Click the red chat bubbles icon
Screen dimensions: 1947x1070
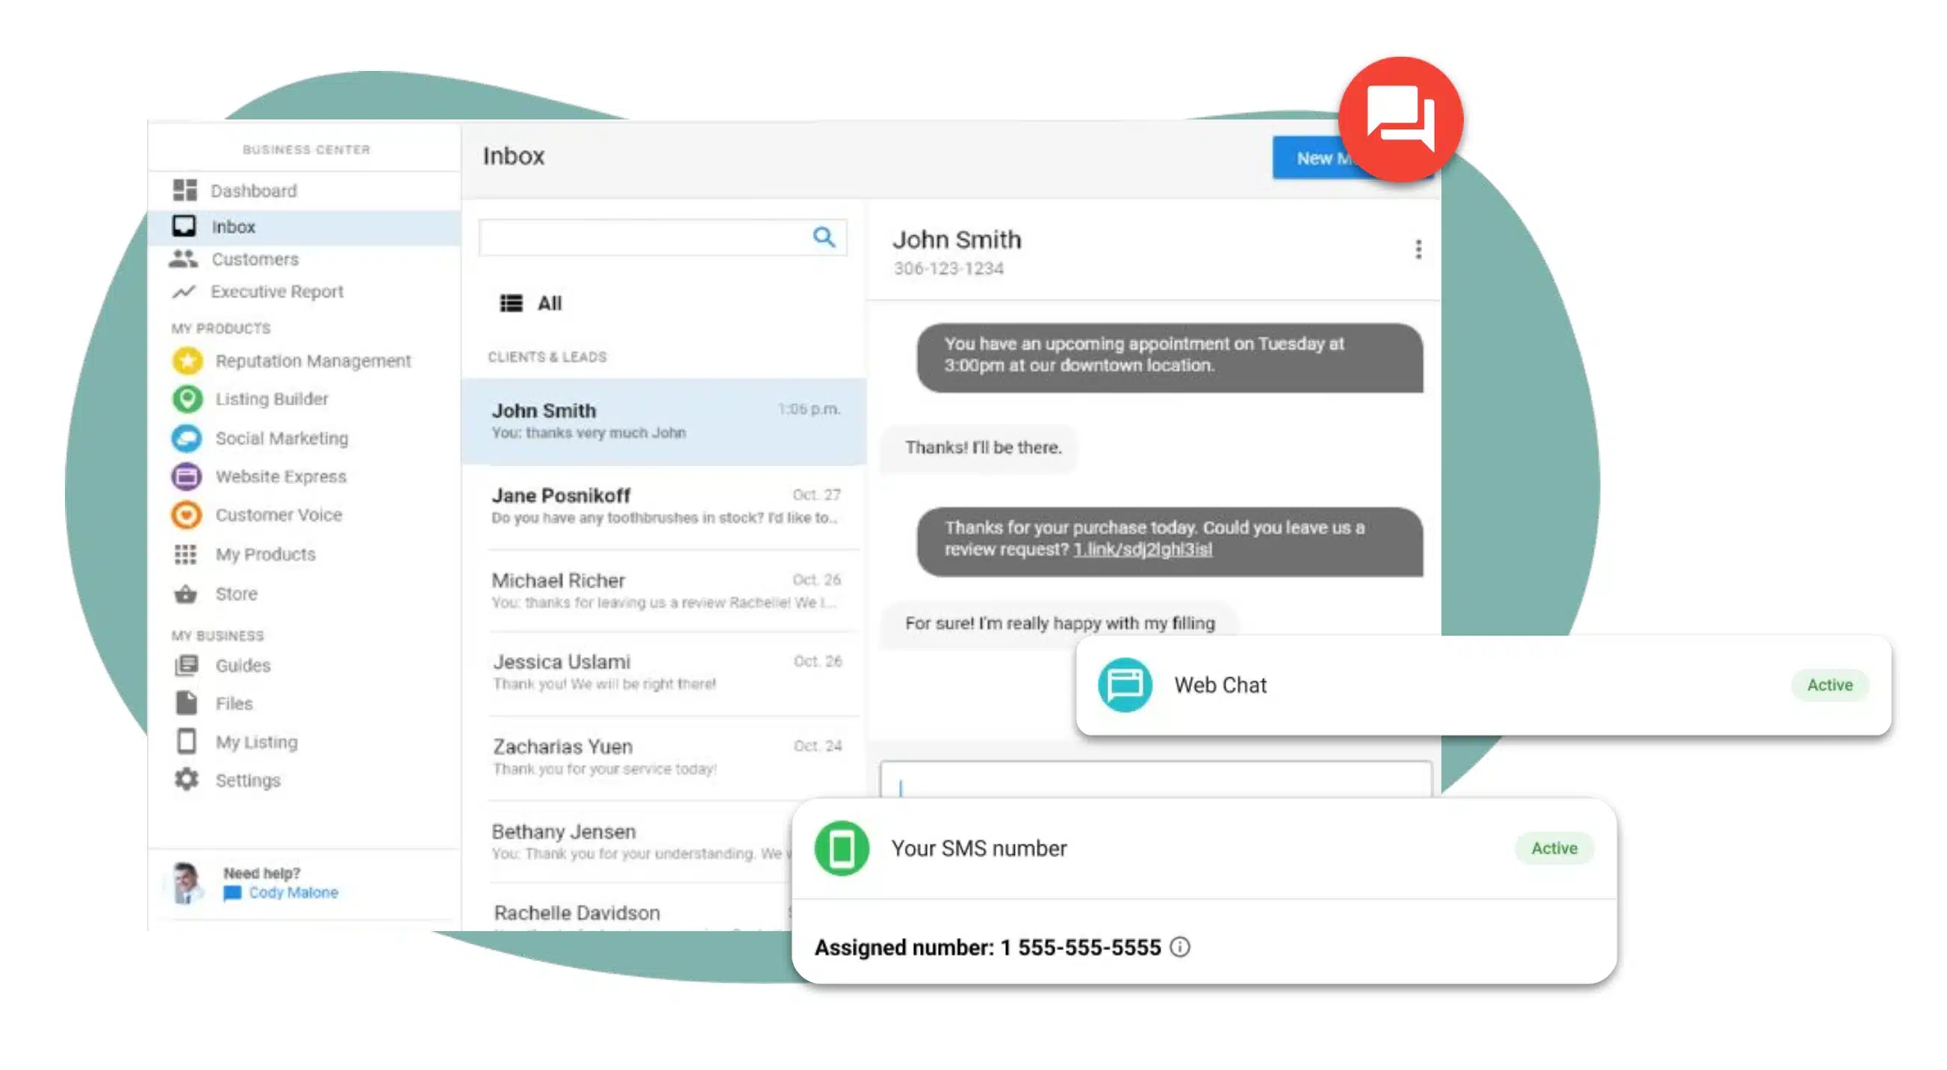tap(1400, 119)
